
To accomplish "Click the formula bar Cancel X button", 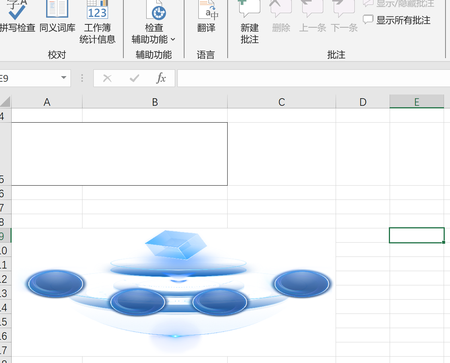I will (x=107, y=78).
